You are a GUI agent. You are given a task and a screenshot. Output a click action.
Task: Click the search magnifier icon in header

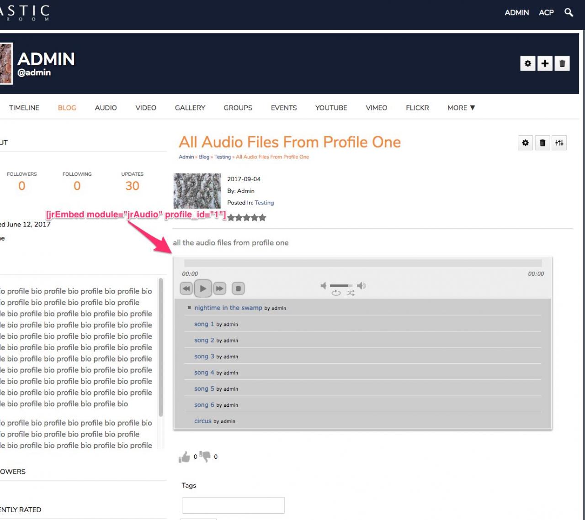[x=569, y=12]
